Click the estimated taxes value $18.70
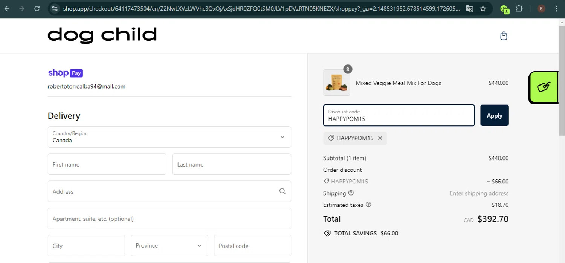This screenshot has height=263, width=565. 500,205
